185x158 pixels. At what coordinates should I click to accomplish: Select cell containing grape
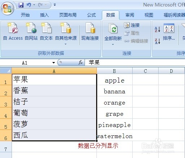[115, 113]
